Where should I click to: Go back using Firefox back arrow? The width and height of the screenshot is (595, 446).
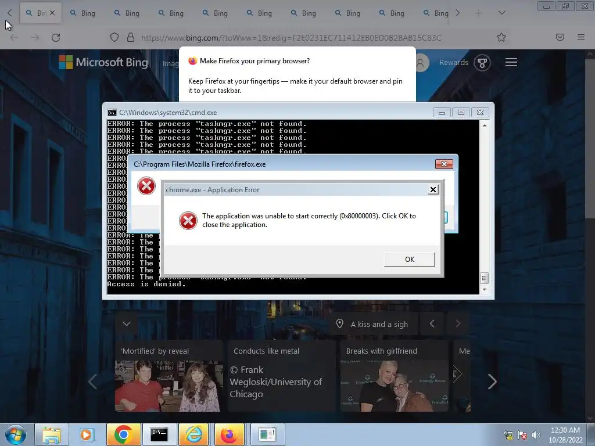coord(14,38)
